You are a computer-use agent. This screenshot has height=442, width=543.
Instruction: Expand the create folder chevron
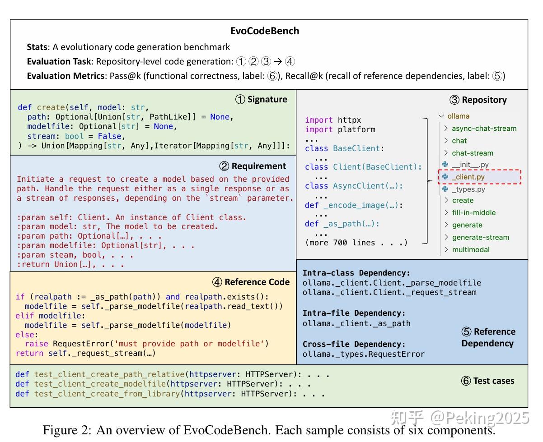446,200
